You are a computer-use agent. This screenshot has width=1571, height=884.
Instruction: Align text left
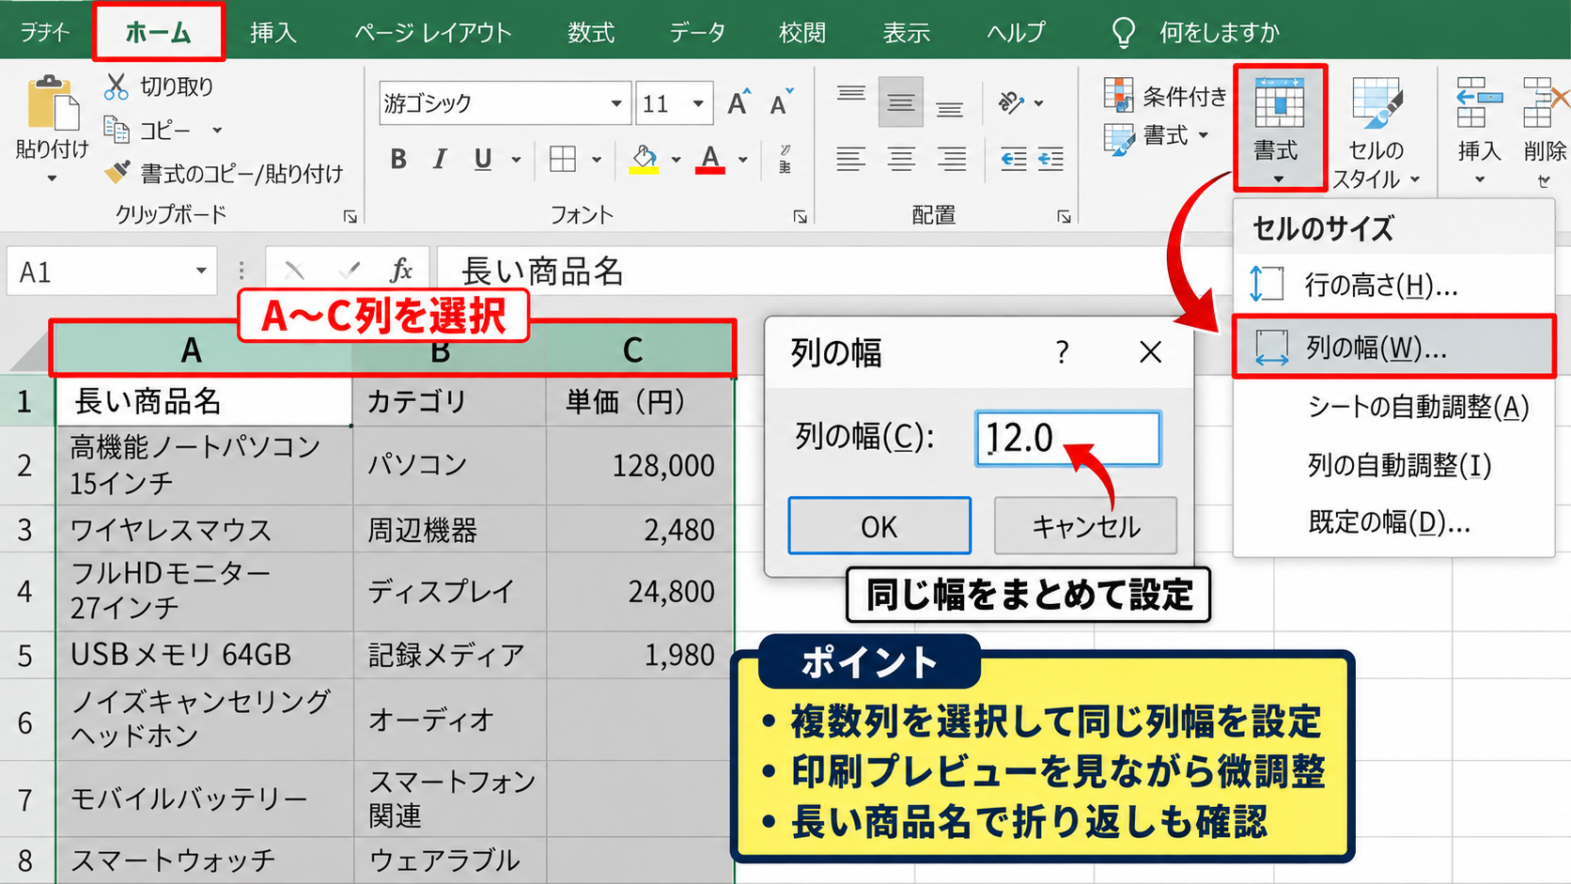click(851, 160)
